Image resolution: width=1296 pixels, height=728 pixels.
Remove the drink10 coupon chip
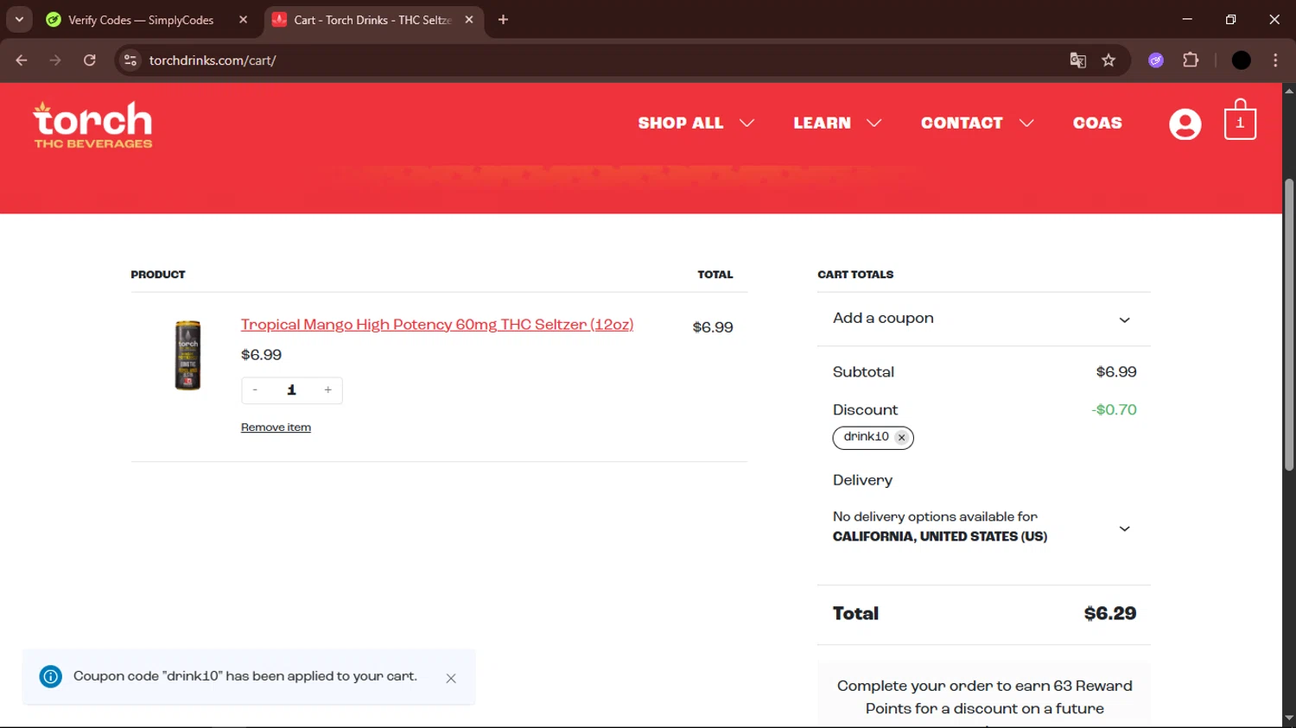coord(901,438)
